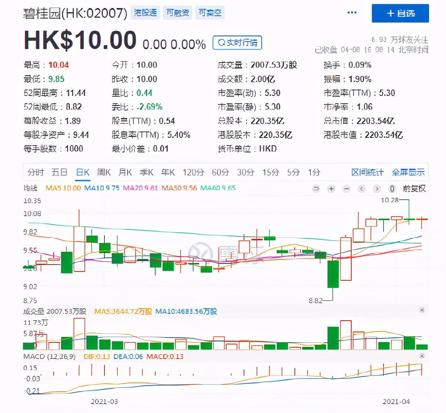This screenshot has height=413, width=446.
Task: Click the stock title 碧桂园(HK:02007)
Action: (x=75, y=13)
